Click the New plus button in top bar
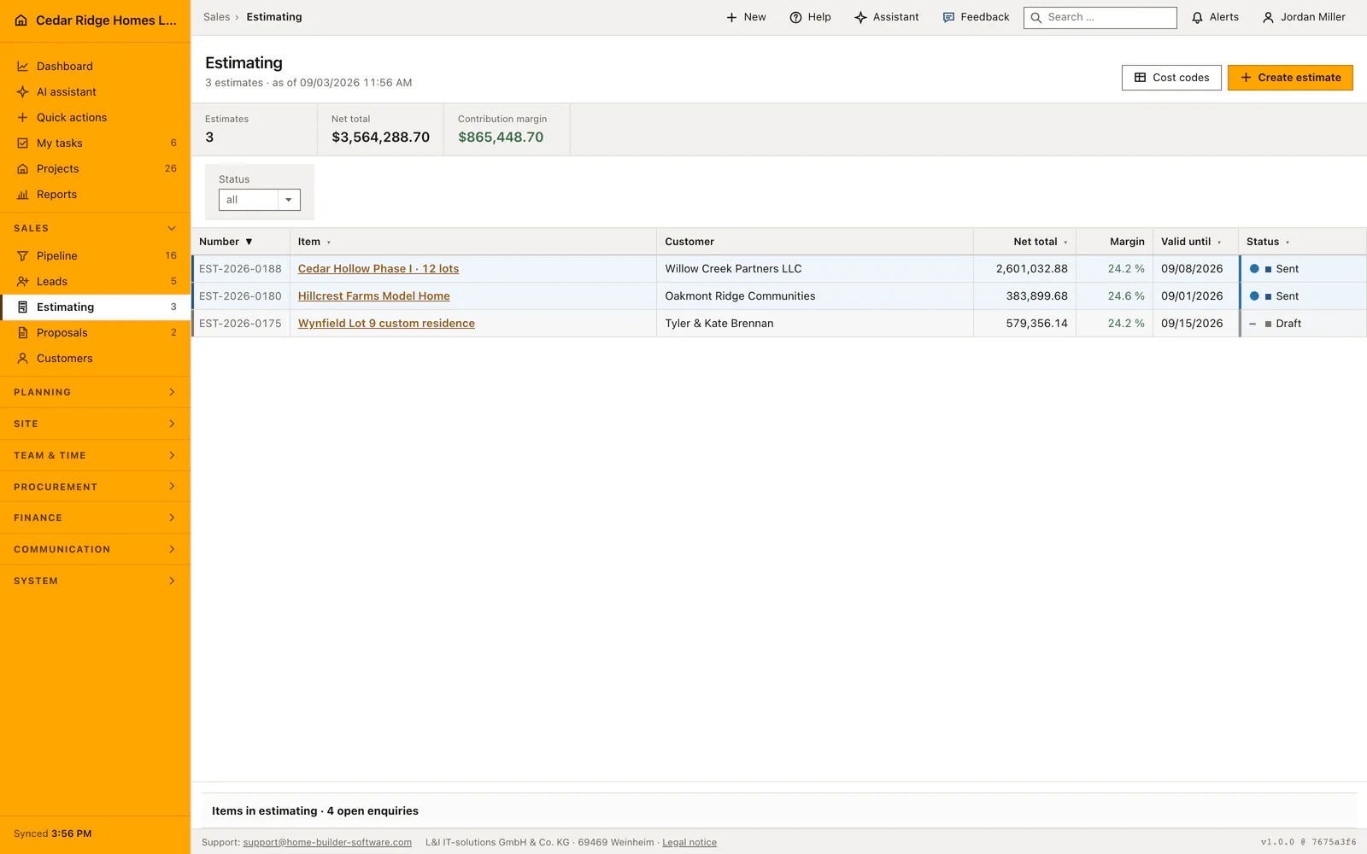This screenshot has width=1367, height=854. tap(746, 17)
